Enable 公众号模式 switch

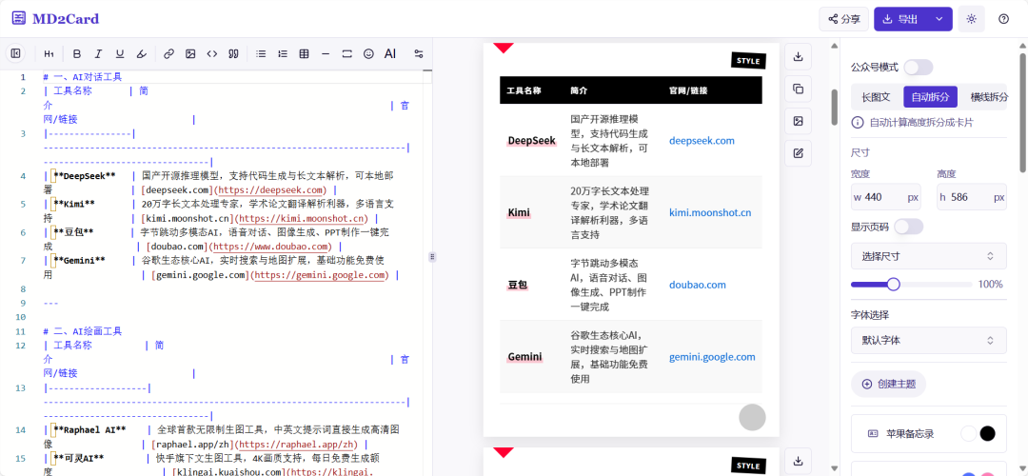(x=918, y=67)
